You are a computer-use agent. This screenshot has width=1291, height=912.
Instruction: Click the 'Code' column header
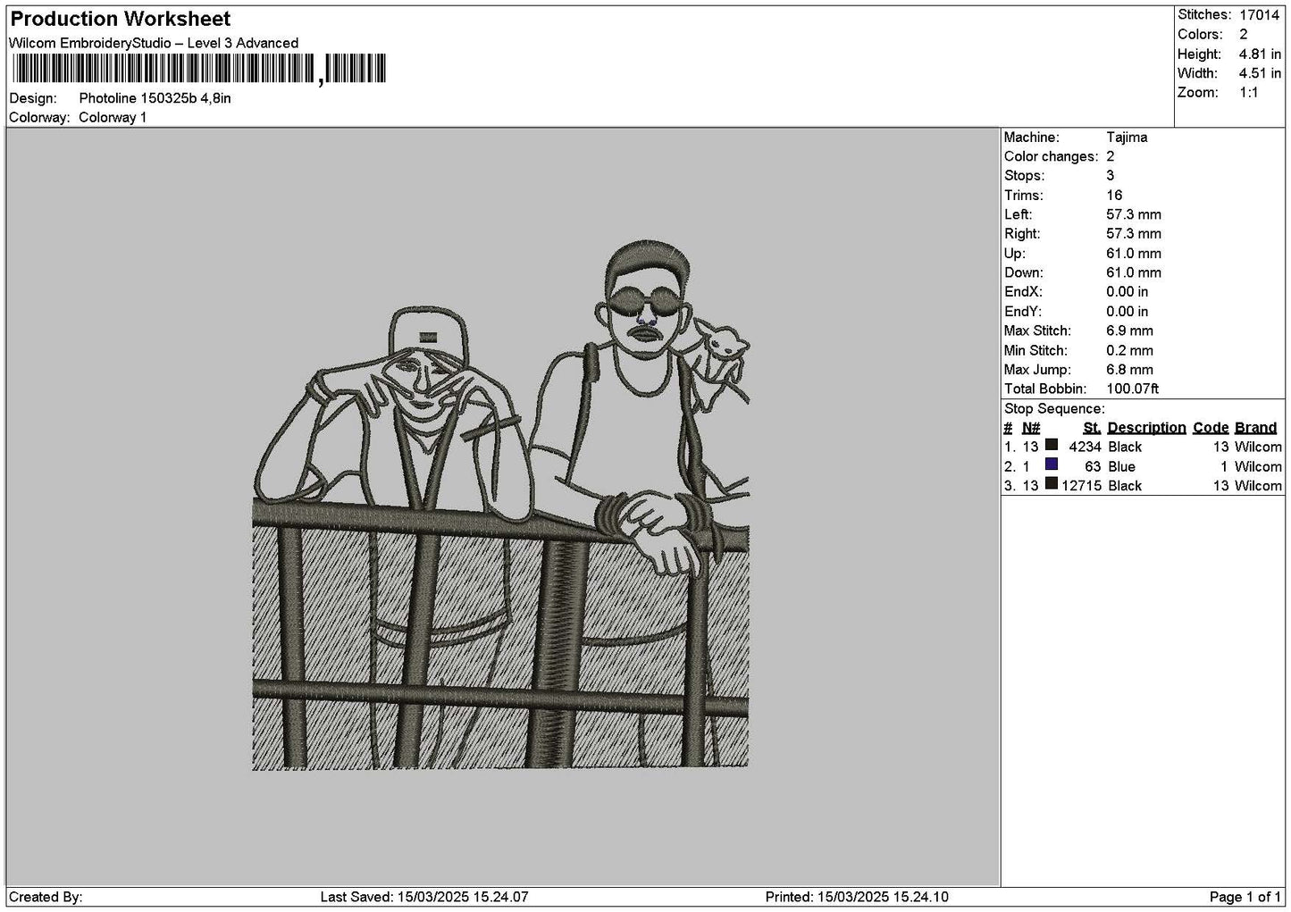[x=1211, y=428]
